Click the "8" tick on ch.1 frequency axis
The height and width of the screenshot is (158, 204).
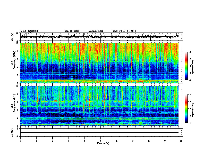[18, 51]
